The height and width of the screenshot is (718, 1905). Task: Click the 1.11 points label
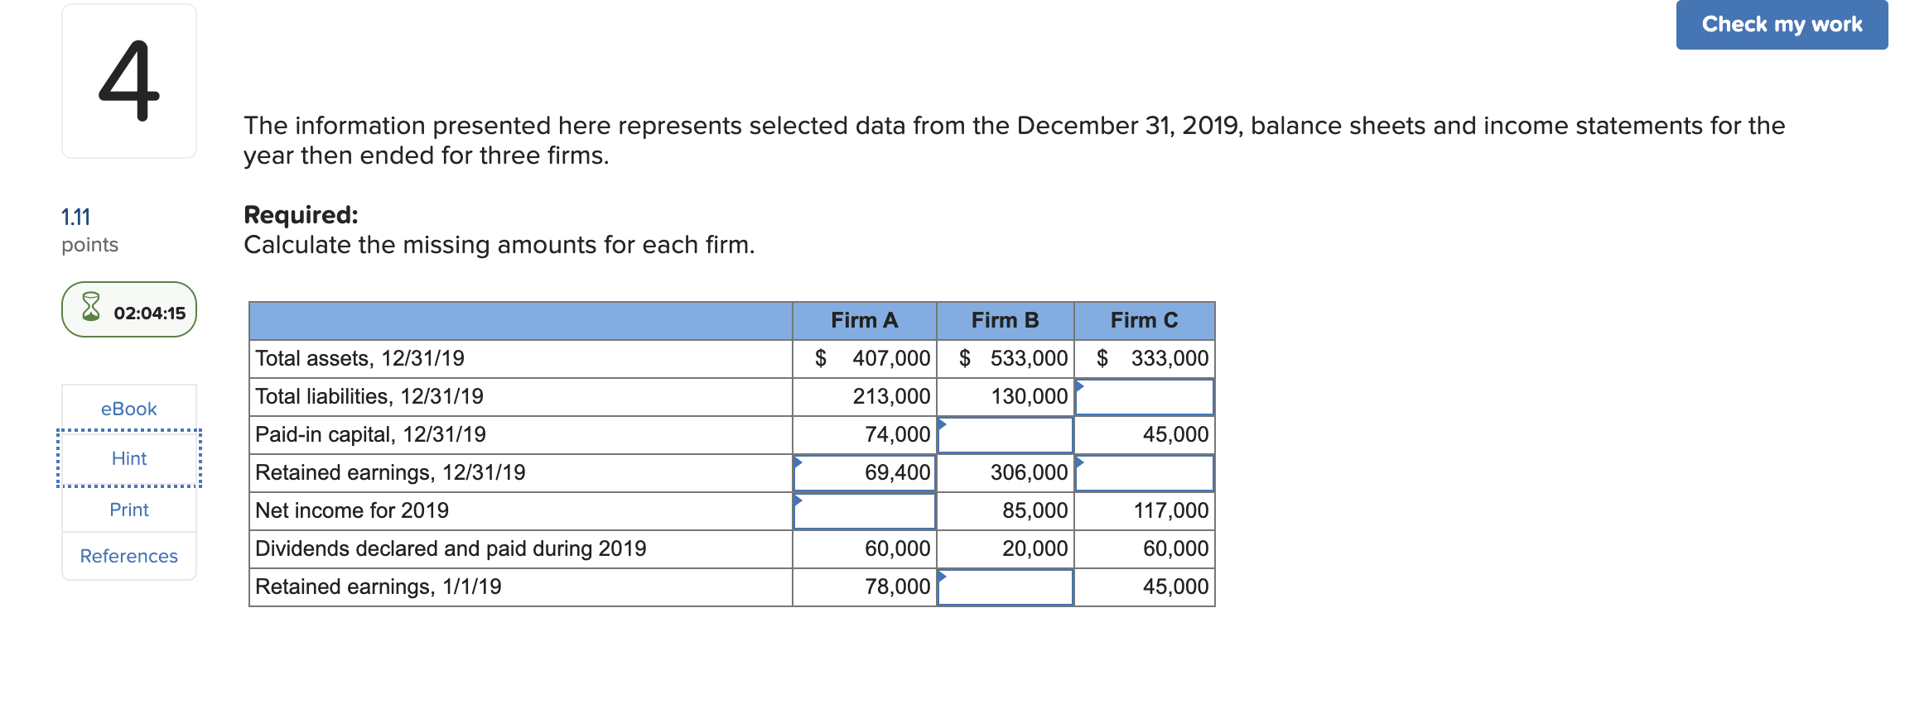point(76,218)
